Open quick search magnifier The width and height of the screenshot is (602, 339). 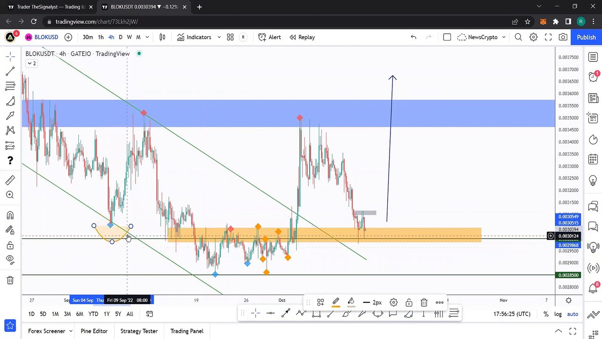pyautogui.click(x=518, y=37)
